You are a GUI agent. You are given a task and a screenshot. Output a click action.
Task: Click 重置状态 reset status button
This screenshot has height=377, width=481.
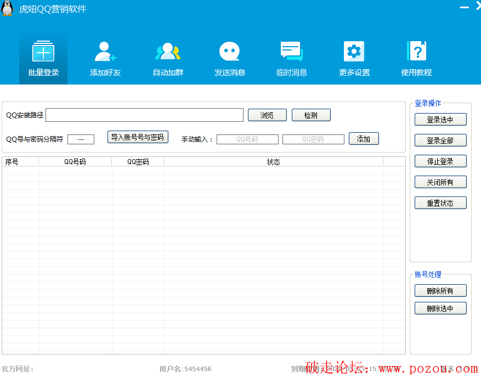tap(440, 203)
